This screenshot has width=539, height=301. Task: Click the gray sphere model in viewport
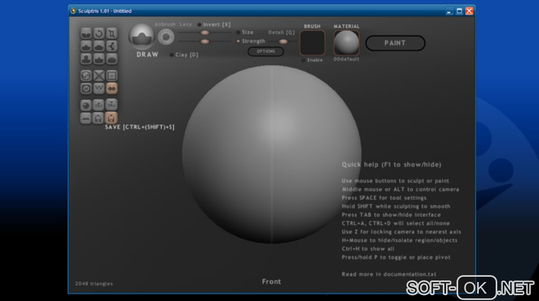coord(272,154)
